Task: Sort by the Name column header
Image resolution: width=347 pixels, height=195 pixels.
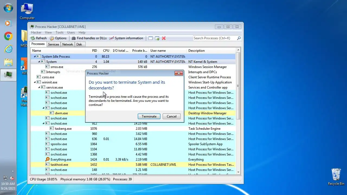Action: pos(58,51)
